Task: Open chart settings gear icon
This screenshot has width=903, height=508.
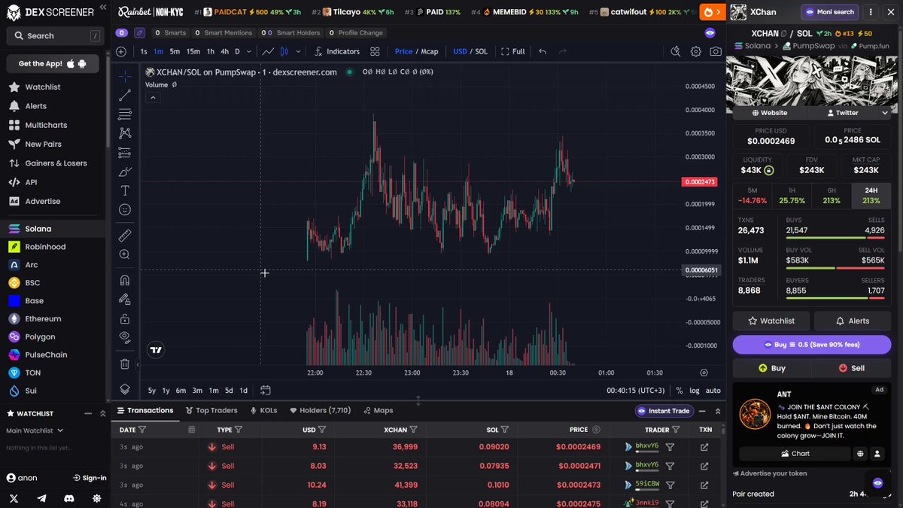Action: (x=696, y=52)
